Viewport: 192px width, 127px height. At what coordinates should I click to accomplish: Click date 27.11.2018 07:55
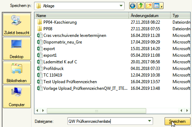pyautogui.click(x=145, y=29)
